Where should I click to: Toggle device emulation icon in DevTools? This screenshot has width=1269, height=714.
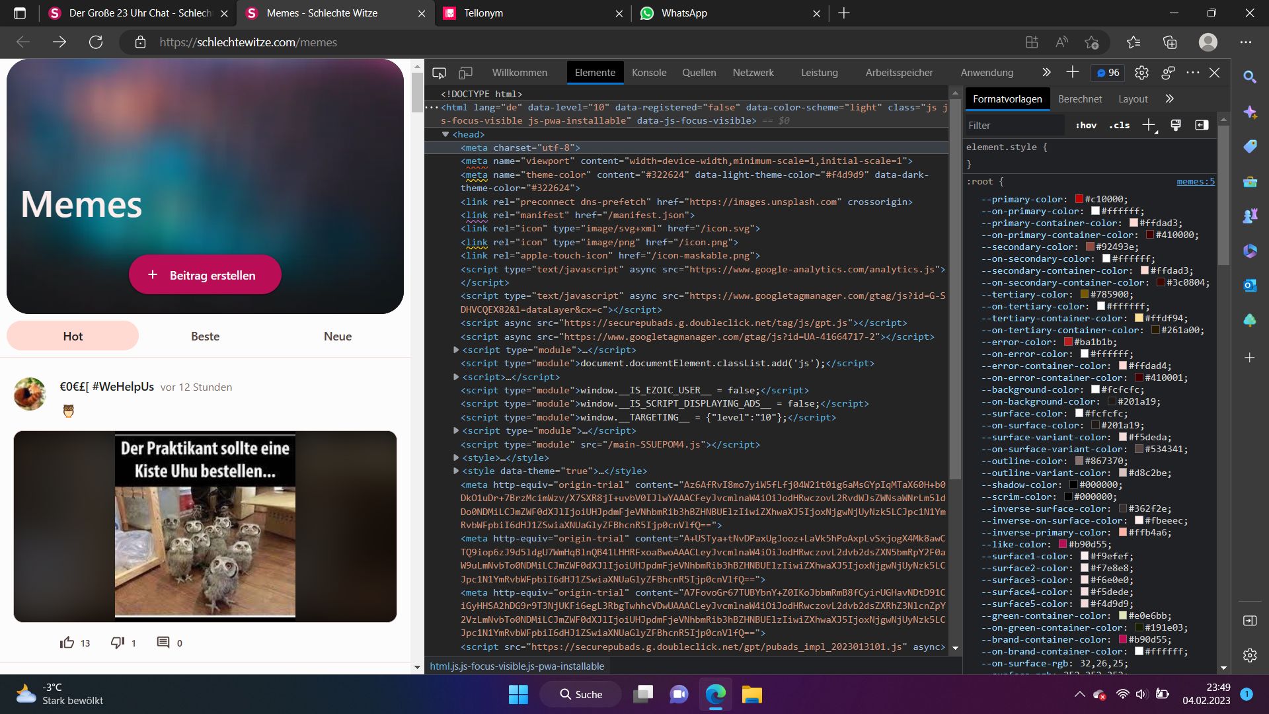point(466,73)
